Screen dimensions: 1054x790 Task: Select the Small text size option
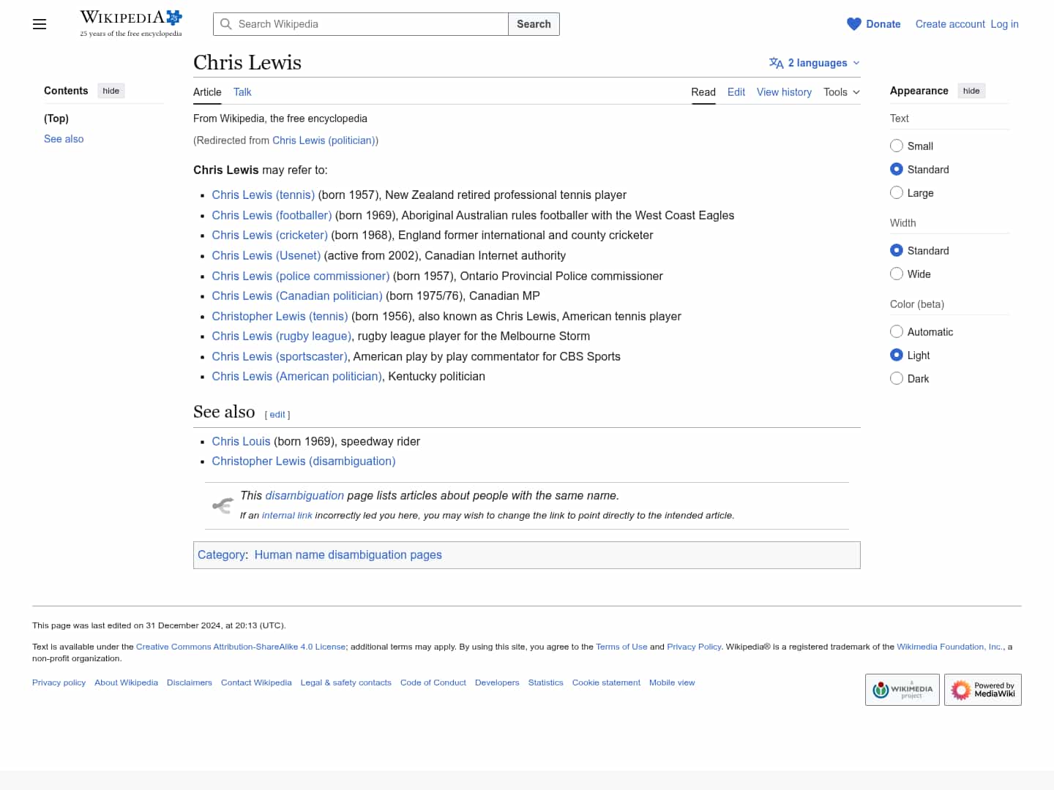click(x=897, y=146)
